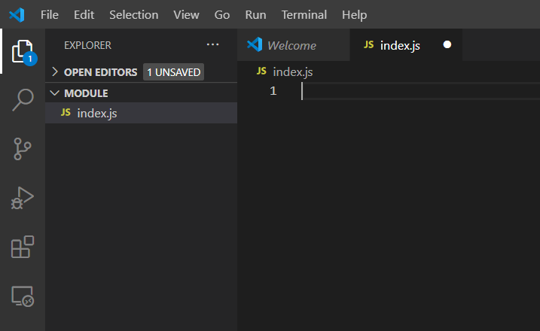
Task: Open the Explorer view in the activity bar
Action: [23, 51]
